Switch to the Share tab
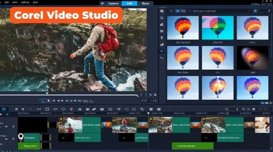The height and width of the screenshot is (152, 273). tap(145, 3)
